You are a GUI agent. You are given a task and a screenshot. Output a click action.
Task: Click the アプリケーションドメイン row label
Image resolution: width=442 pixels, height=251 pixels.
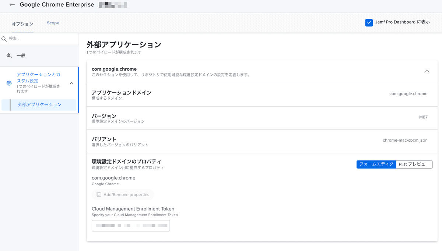pyautogui.click(x=122, y=93)
